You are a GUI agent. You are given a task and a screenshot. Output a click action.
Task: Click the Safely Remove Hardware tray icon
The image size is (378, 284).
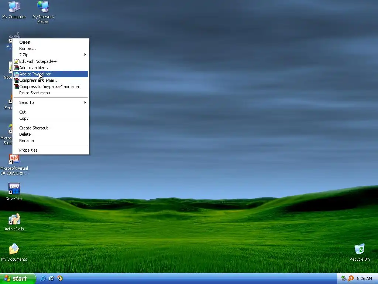click(x=344, y=278)
